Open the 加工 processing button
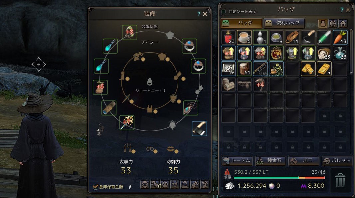The image size is (355, 198). [304, 161]
